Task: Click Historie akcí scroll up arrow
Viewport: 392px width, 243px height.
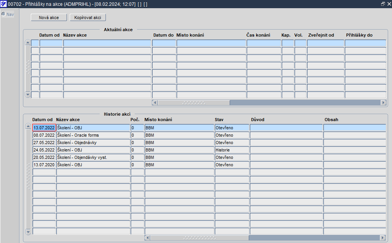Action: pos(28,127)
